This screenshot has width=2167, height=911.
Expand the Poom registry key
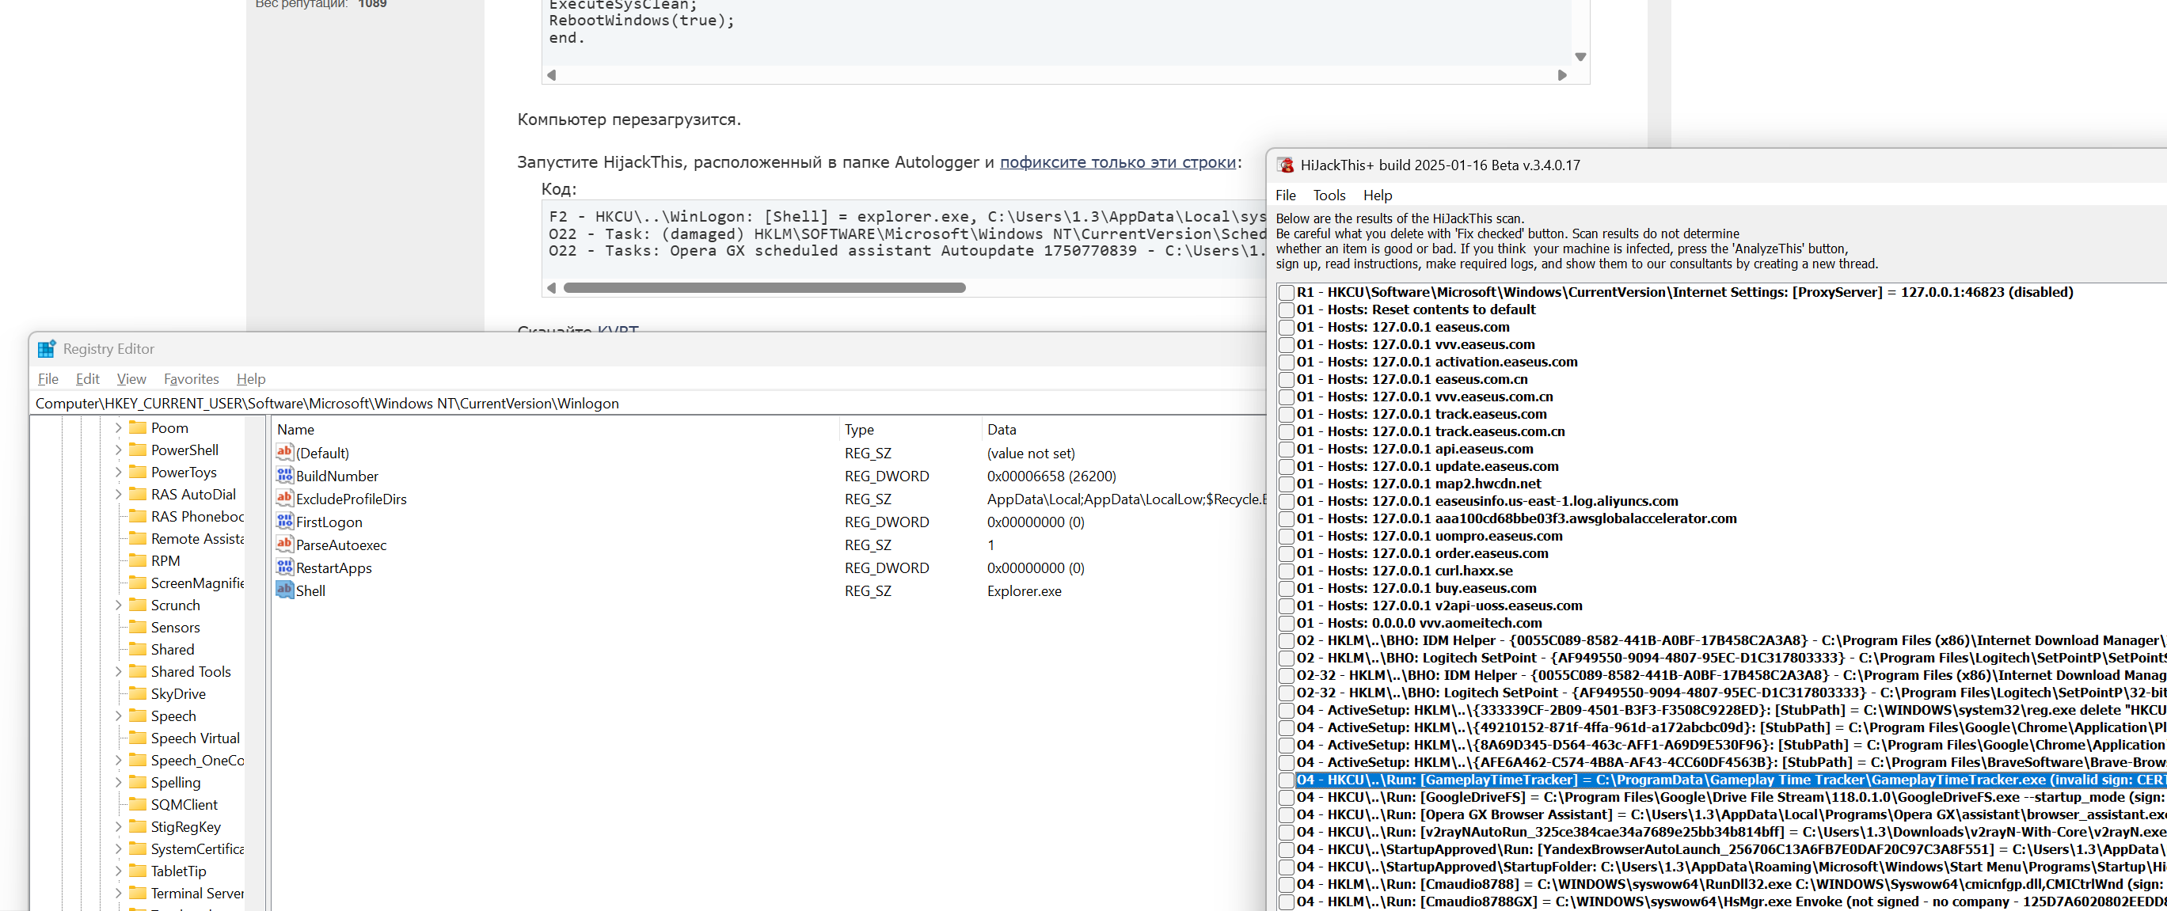click(x=119, y=427)
